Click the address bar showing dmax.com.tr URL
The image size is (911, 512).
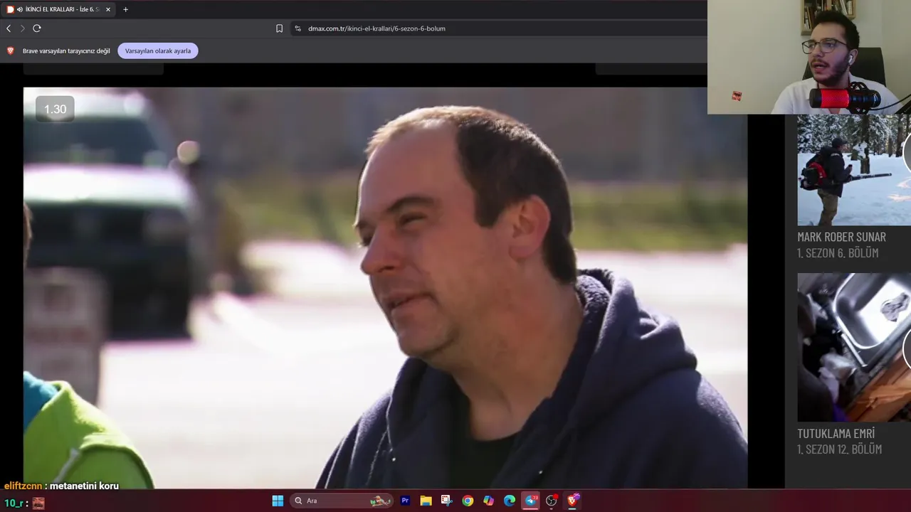pos(498,28)
